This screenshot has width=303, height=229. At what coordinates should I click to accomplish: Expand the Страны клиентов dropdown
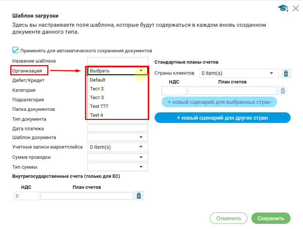(271, 74)
